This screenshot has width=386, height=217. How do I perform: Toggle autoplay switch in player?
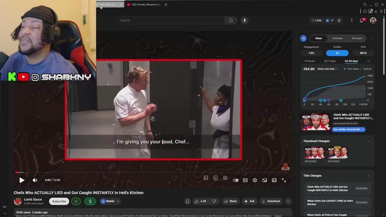pos(236,180)
